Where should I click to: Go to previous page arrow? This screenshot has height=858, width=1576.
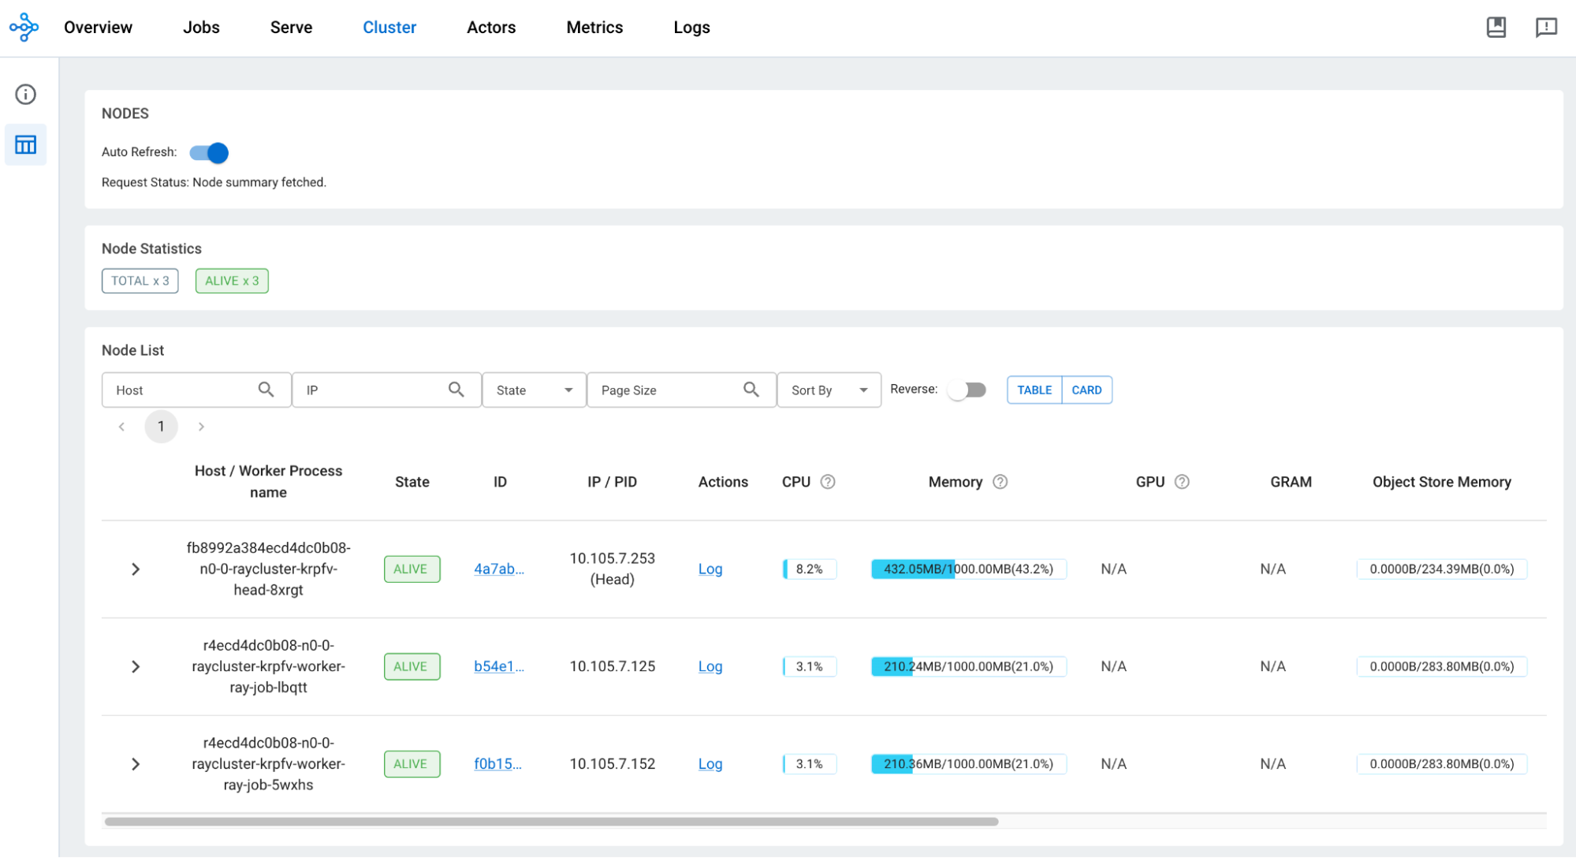pyautogui.click(x=121, y=427)
